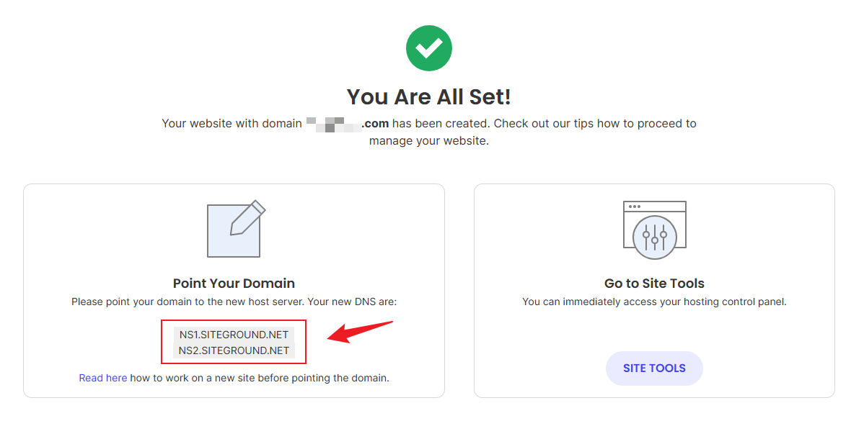Click the bold .com domain suffix
Screen dimensions: 851x421
coord(375,124)
